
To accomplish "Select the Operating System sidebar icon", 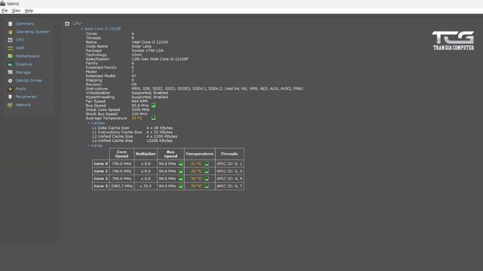I will pos(10,31).
